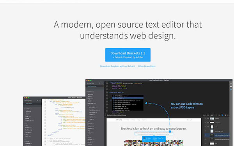
Task: Click gear icon in index.html window sidebar
Action: point(37,101)
